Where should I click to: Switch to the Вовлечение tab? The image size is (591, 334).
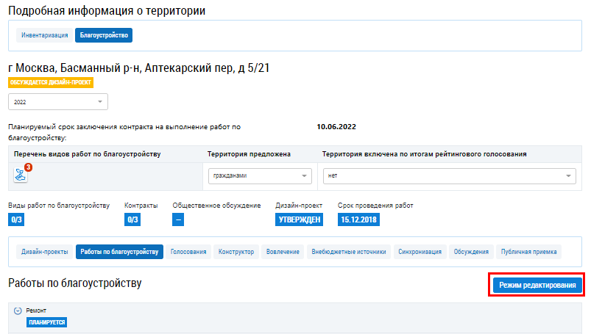[283, 252]
